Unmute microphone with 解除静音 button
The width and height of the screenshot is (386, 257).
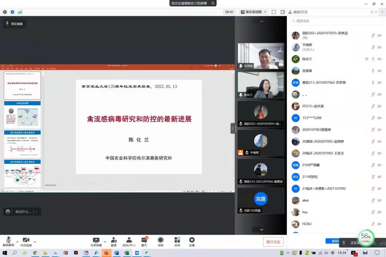click(8, 241)
